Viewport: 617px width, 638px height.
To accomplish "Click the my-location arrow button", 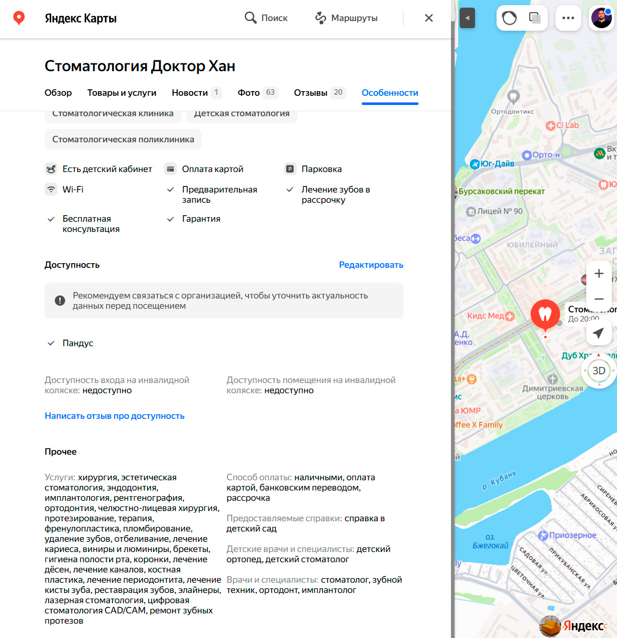I will coord(599,333).
